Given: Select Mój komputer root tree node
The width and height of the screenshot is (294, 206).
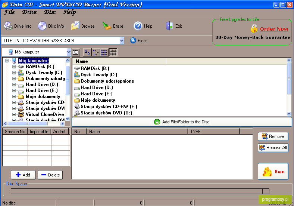Looking at the screenshot, I should pos(33,61).
